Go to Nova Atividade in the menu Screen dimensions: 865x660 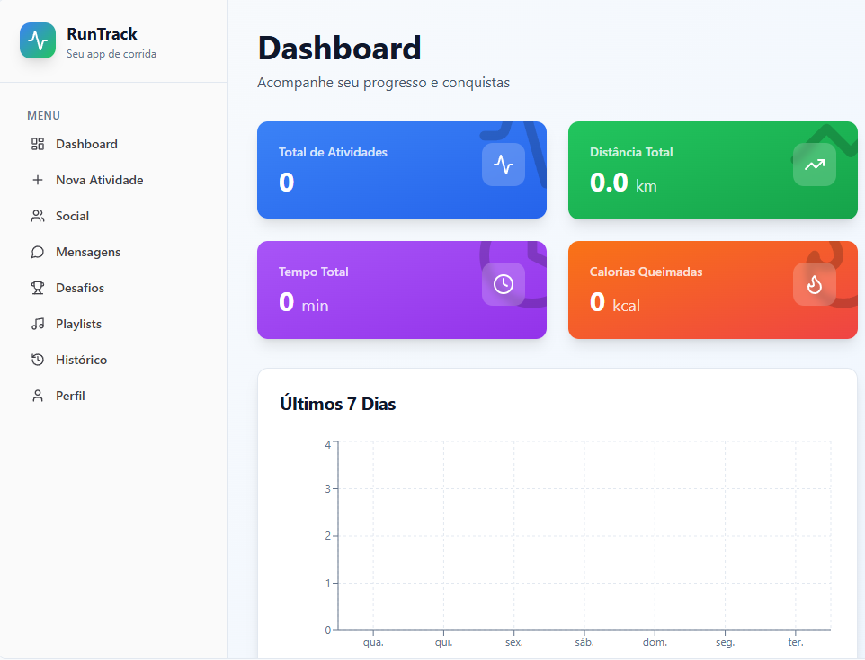(x=113, y=180)
